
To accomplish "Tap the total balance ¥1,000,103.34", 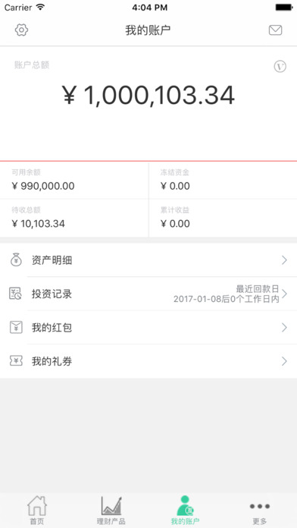I will pyautogui.click(x=148, y=96).
